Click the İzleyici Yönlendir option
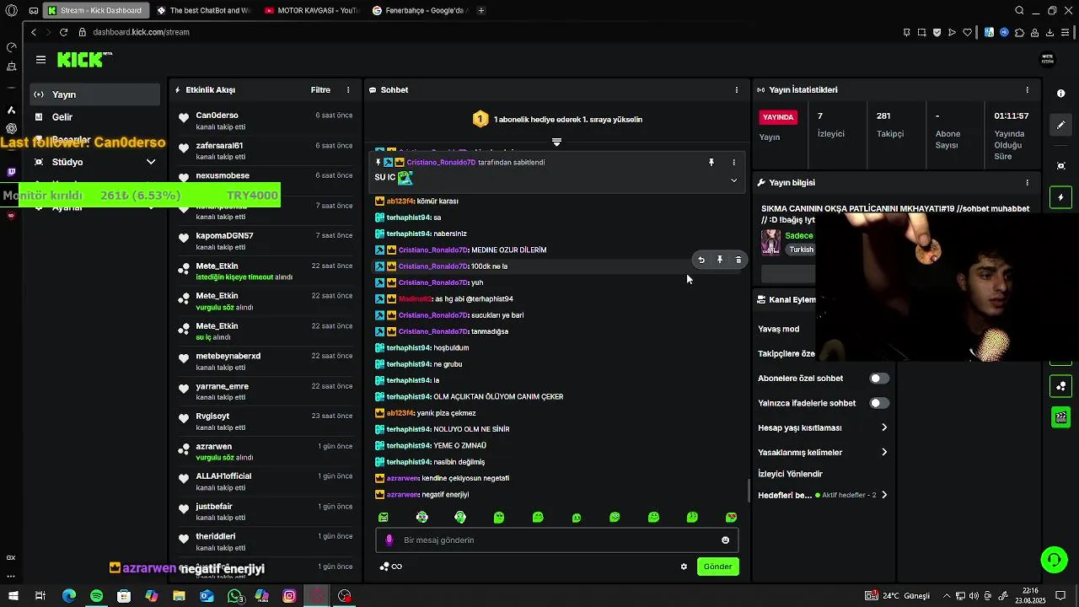1079x607 pixels. click(x=790, y=474)
